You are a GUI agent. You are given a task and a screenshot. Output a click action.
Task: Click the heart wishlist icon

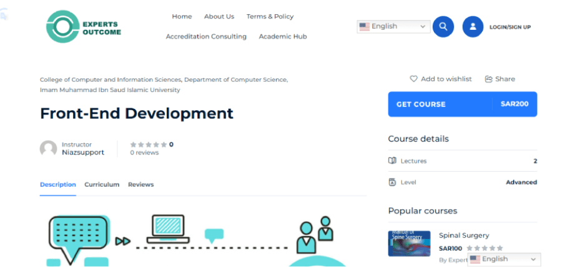point(413,79)
